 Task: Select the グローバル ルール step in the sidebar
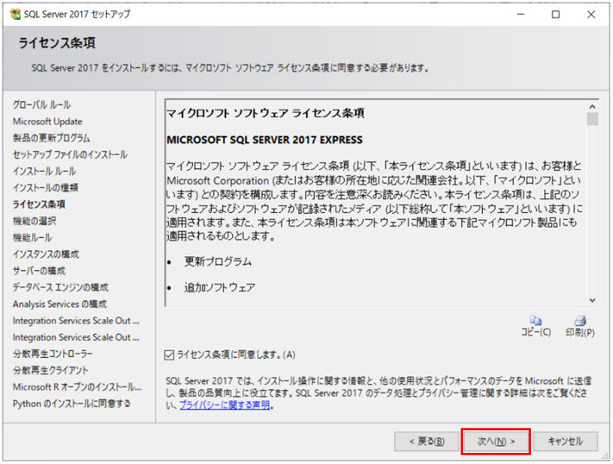click(41, 105)
